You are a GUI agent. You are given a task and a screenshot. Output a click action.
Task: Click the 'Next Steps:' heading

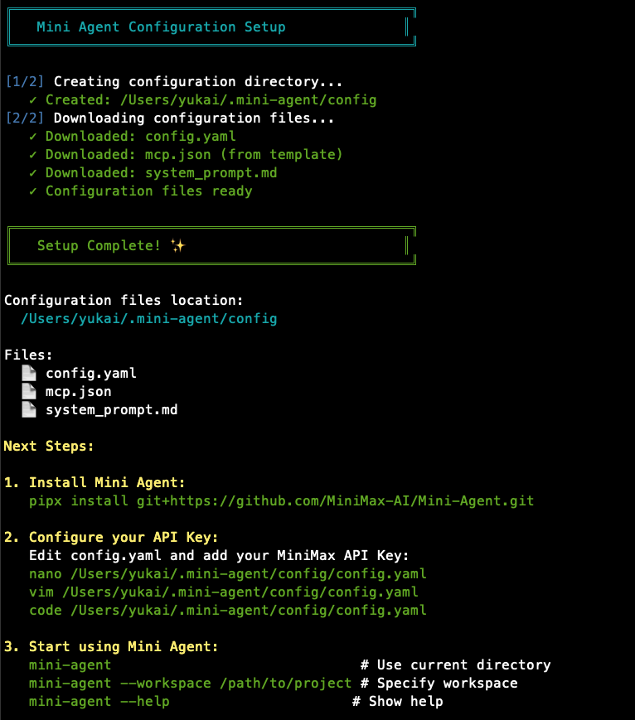coord(49,446)
